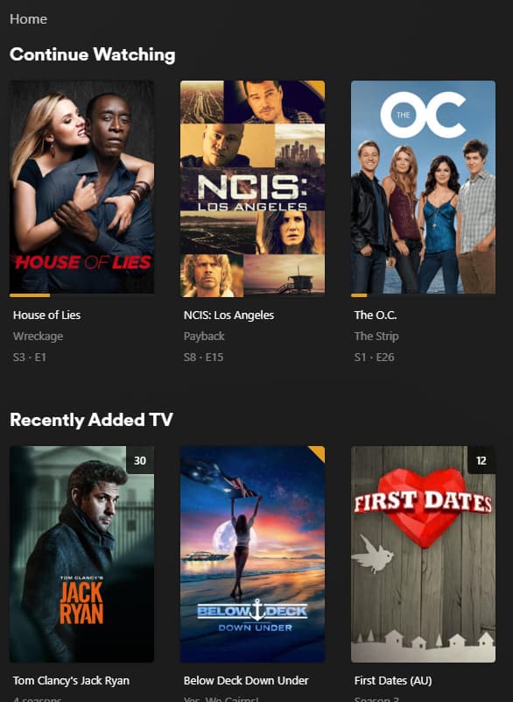This screenshot has width=513, height=702.
Task: Click the First Dates (AU) title text
Action: 393,680
